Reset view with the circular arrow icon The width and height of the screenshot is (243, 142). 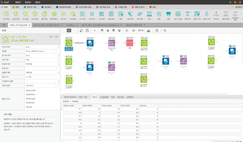pos(165,30)
